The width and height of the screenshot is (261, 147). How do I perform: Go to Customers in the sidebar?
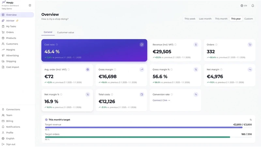(17, 44)
